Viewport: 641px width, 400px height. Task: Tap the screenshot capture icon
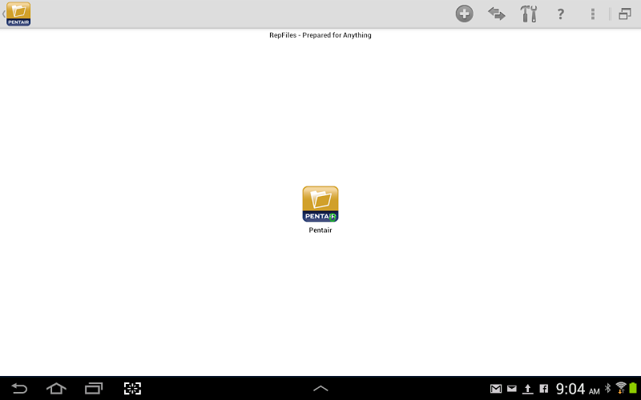132,388
